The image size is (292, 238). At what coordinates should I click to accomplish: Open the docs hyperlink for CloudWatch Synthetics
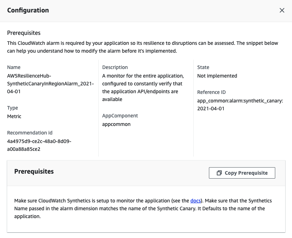196,201
